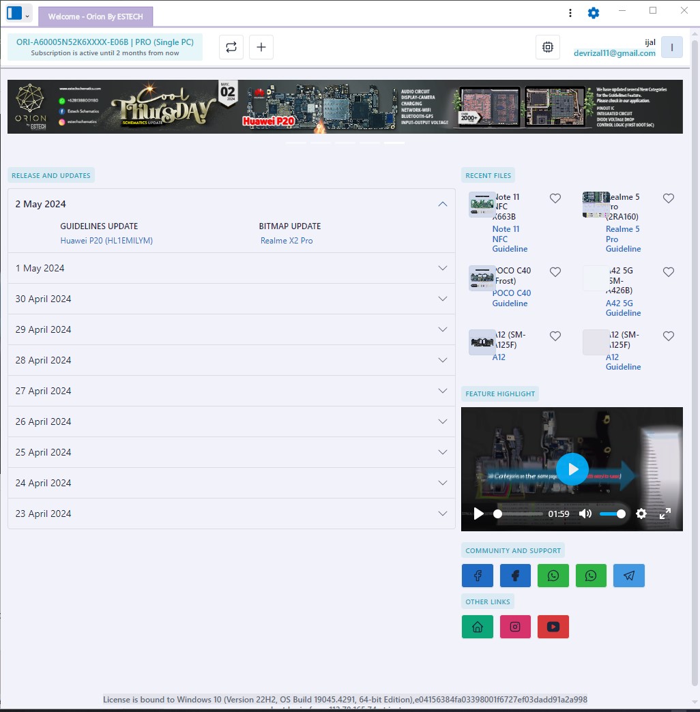Click the RECENT FILES heading label
700x712 pixels.
coord(488,176)
